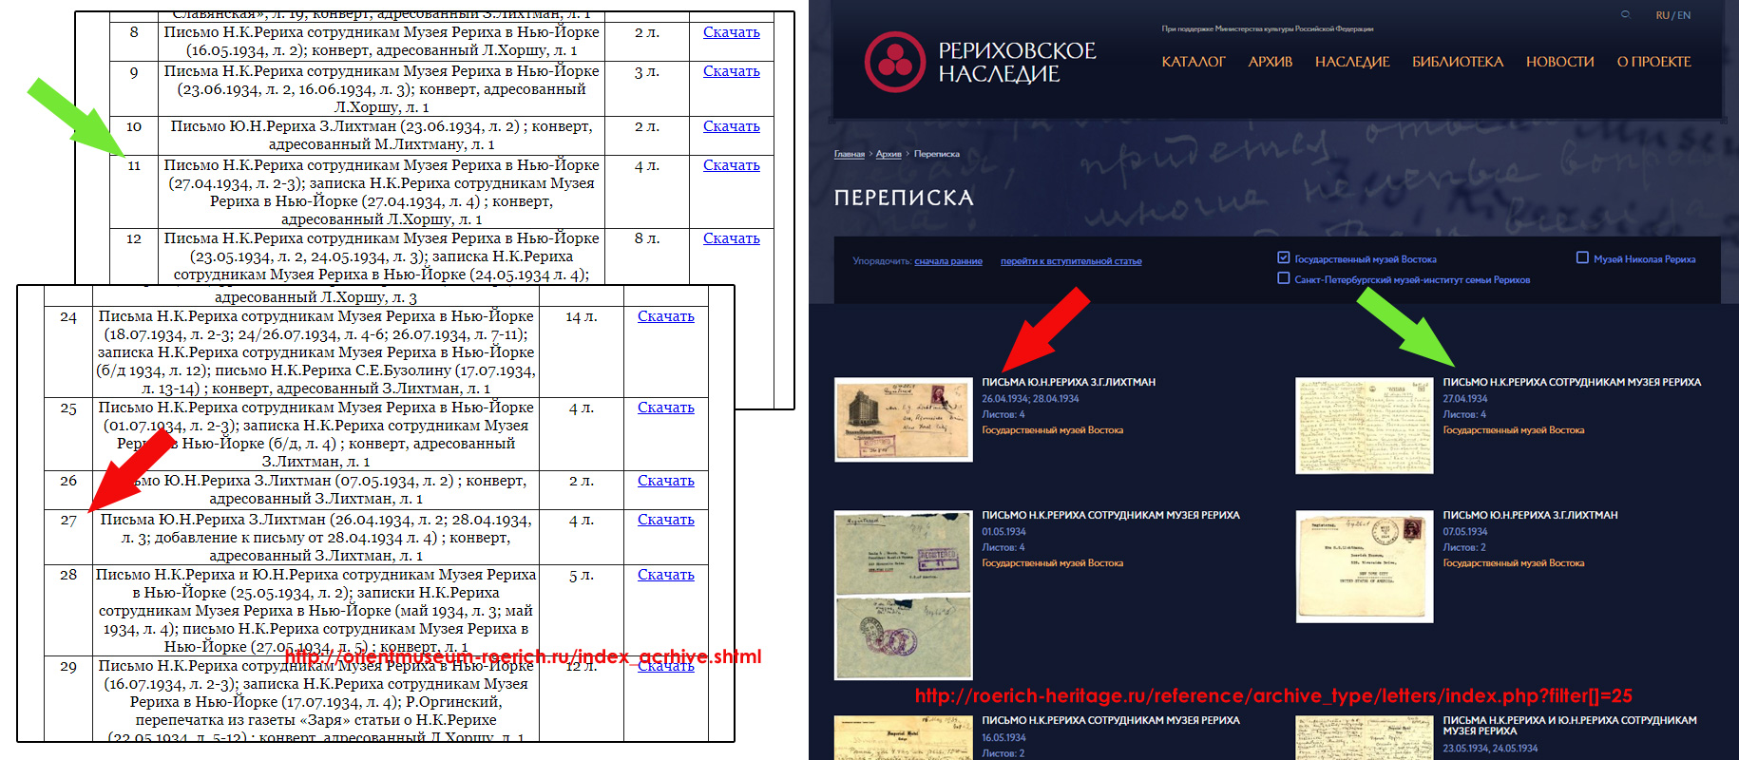
Task: Click the Скачать link in row 12
Action: 732,238
